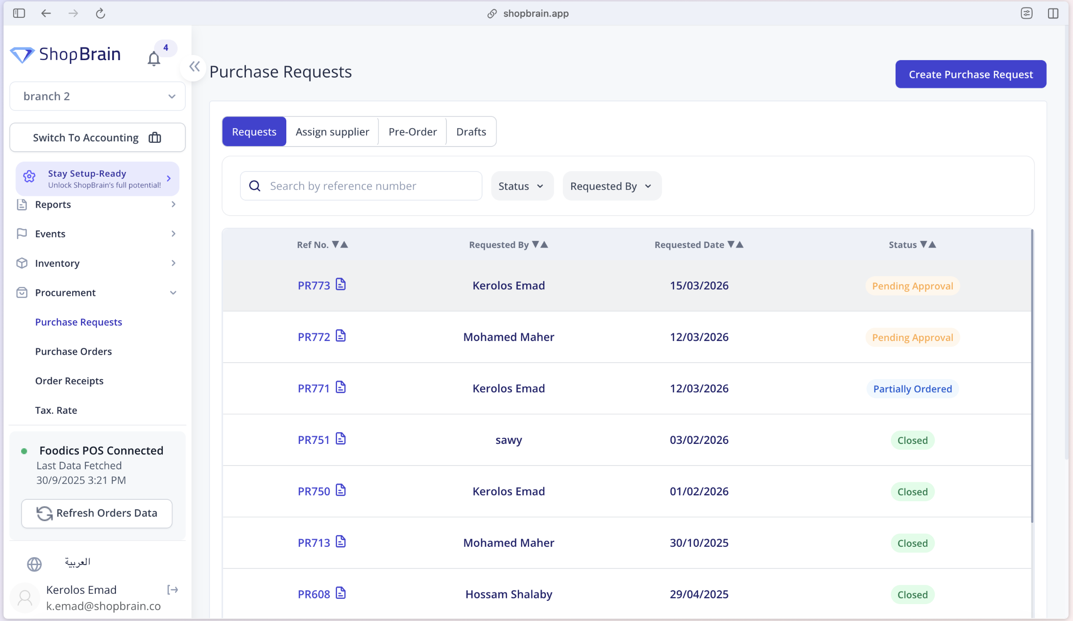Viewport: 1073px width, 621px height.
Task: Open the Drafts tab
Action: [x=471, y=132]
